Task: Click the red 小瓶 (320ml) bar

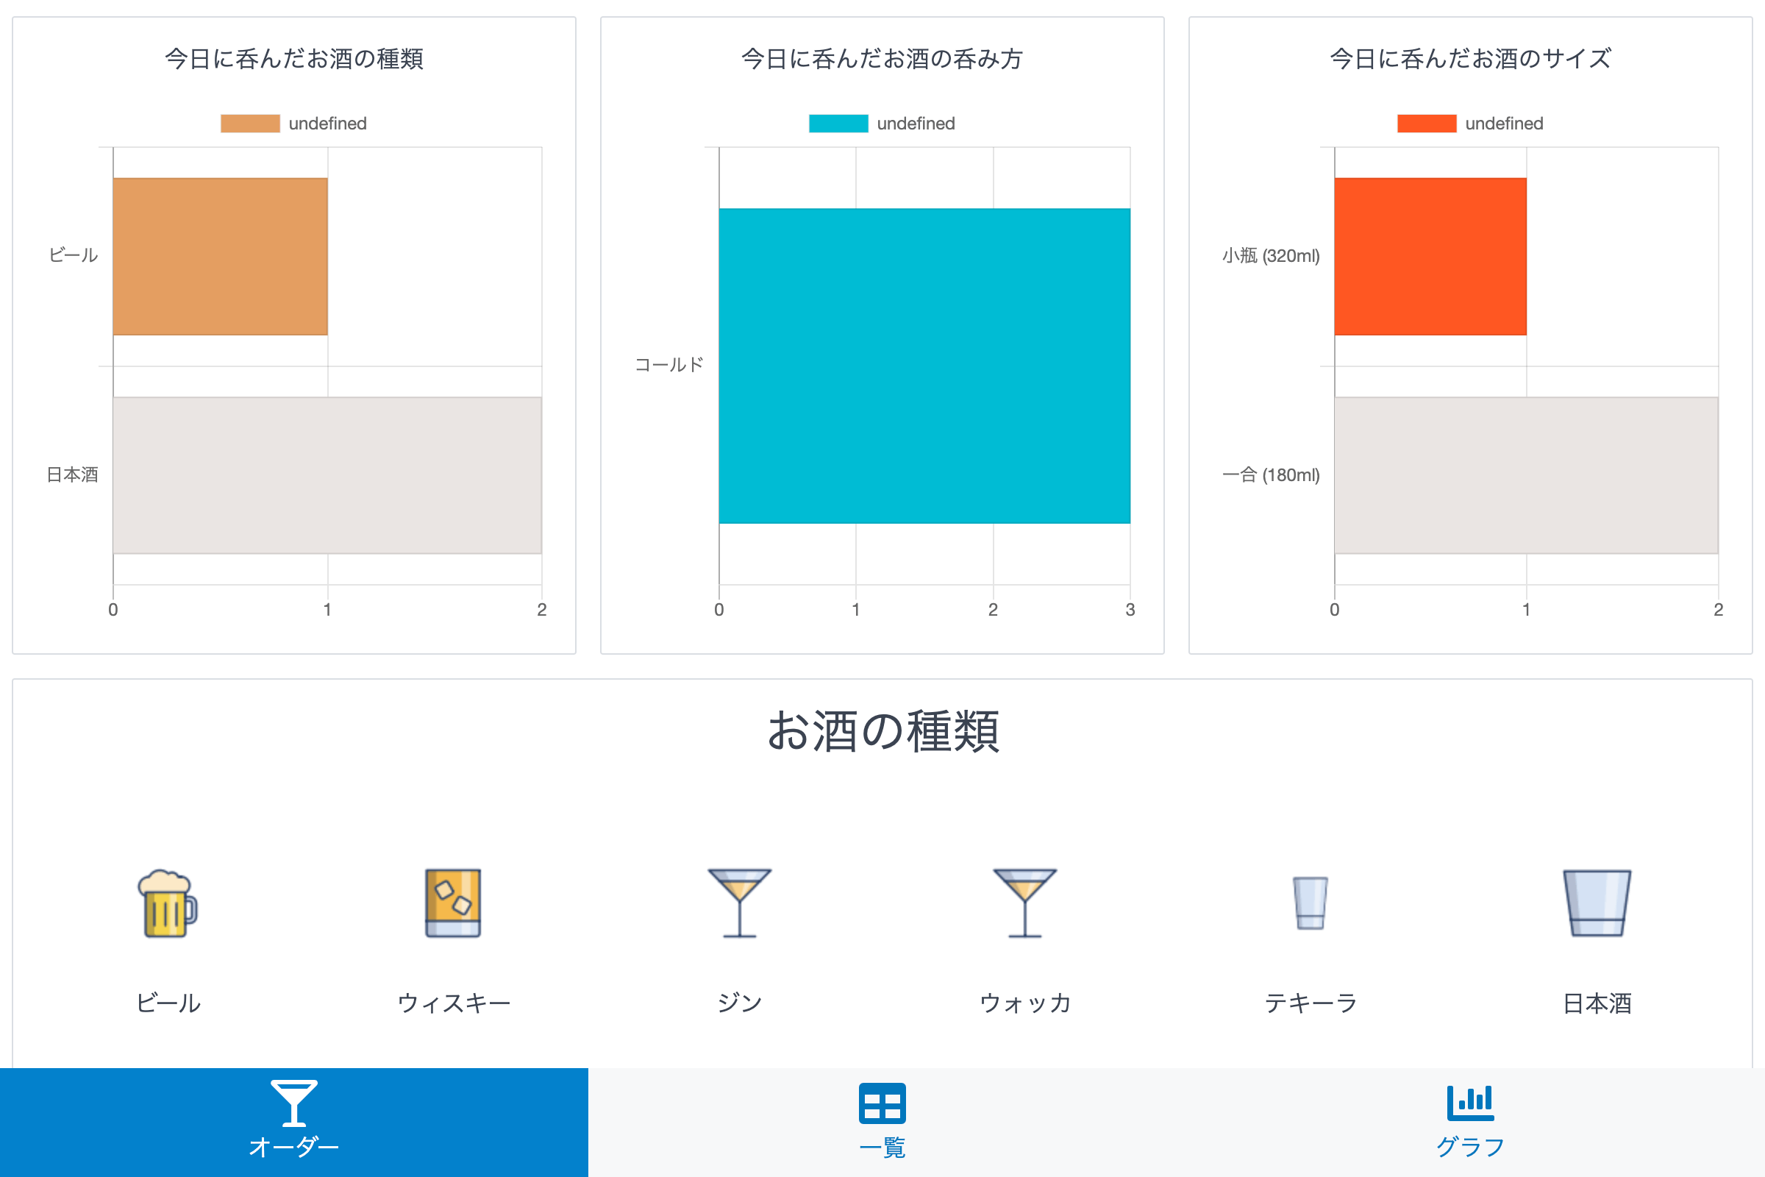Action: click(1430, 256)
